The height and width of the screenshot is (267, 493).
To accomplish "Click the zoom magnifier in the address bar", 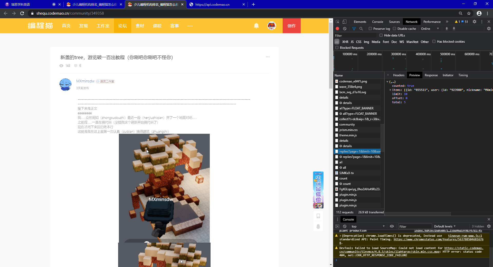I will (461, 13).
